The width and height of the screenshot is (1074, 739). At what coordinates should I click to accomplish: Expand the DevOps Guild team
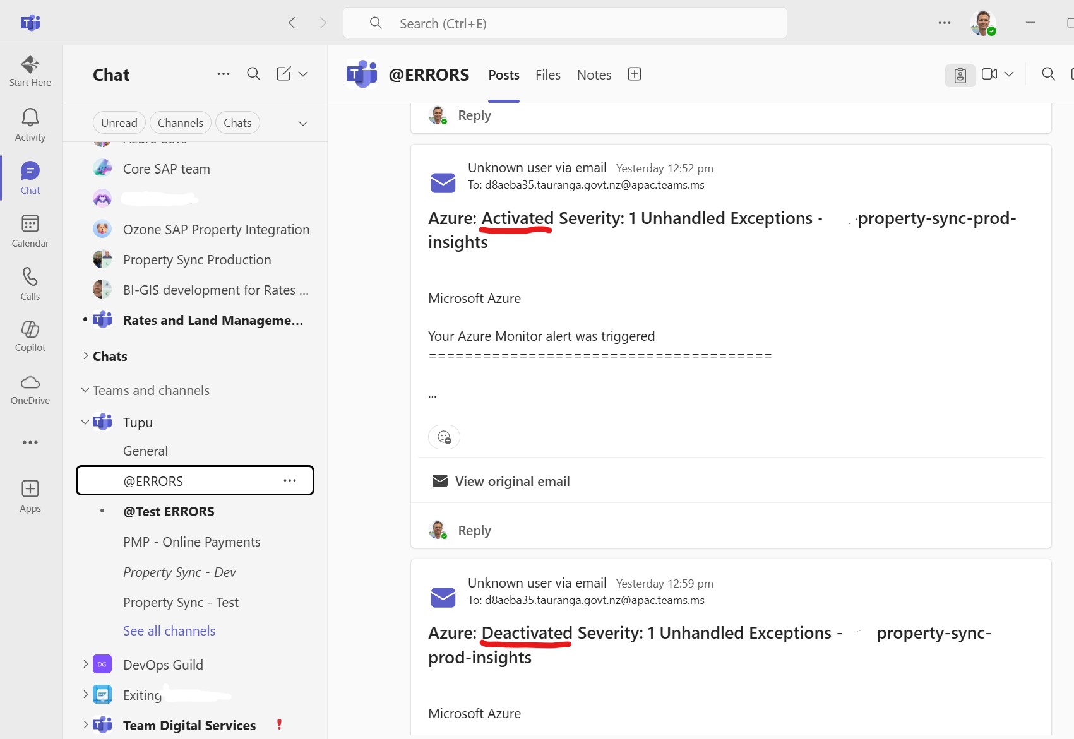click(86, 664)
